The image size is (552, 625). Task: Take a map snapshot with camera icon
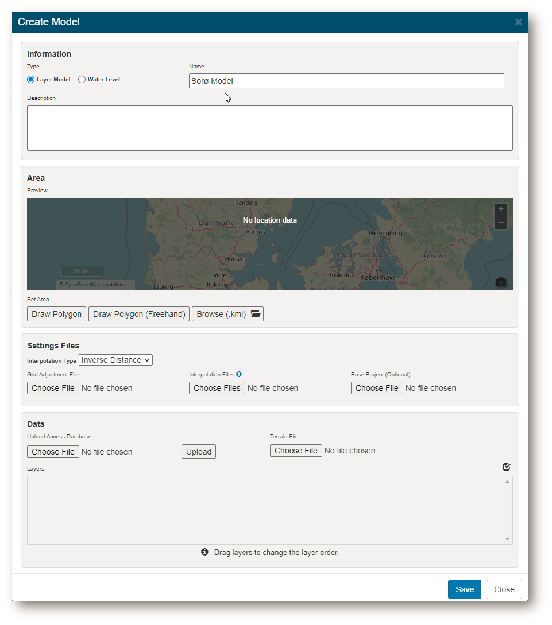coord(500,282)
